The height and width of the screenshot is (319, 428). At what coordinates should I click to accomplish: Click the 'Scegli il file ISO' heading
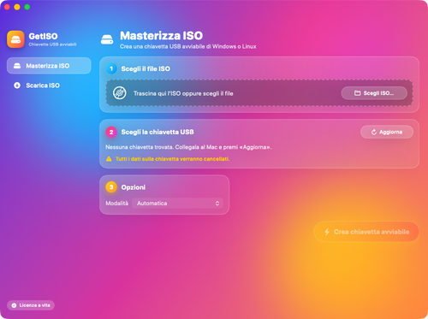point(146,68)
